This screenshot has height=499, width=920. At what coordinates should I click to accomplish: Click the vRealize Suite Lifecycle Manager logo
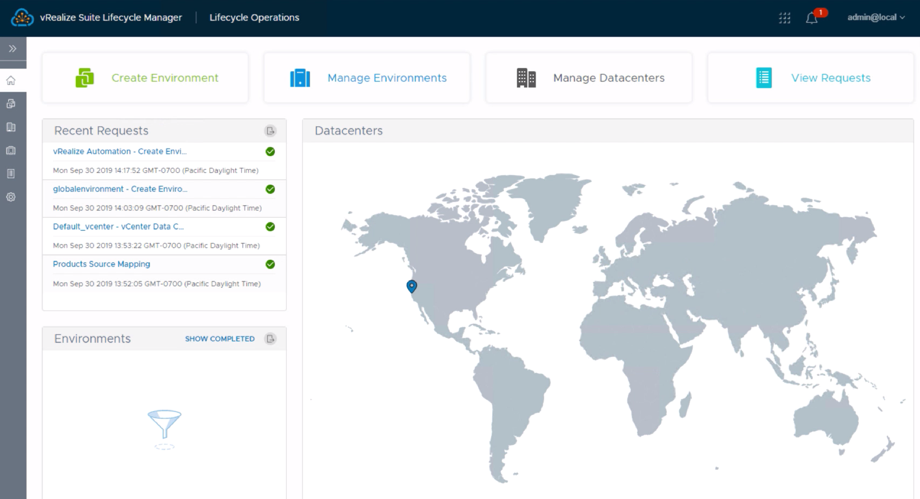click(22, 18)
